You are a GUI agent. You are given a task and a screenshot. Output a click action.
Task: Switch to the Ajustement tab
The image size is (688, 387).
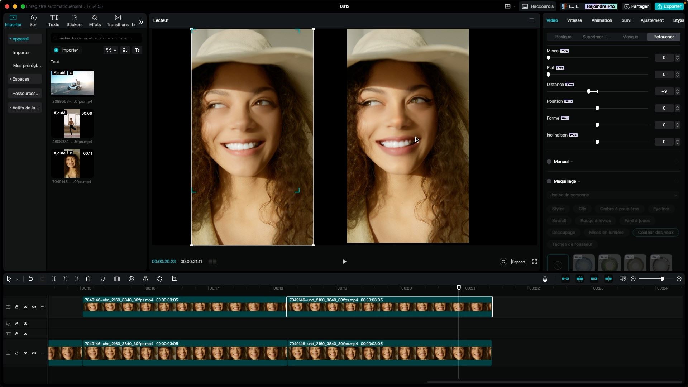(652, 20)
